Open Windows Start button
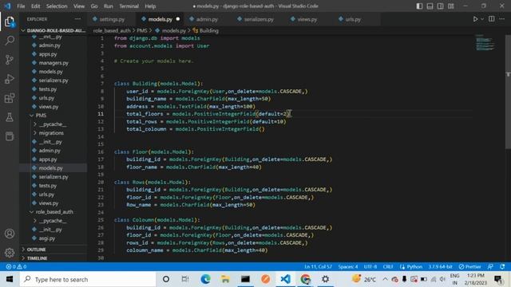Image resolution: width=511 pixels, height=287 pixels. [x=10, y=279]
